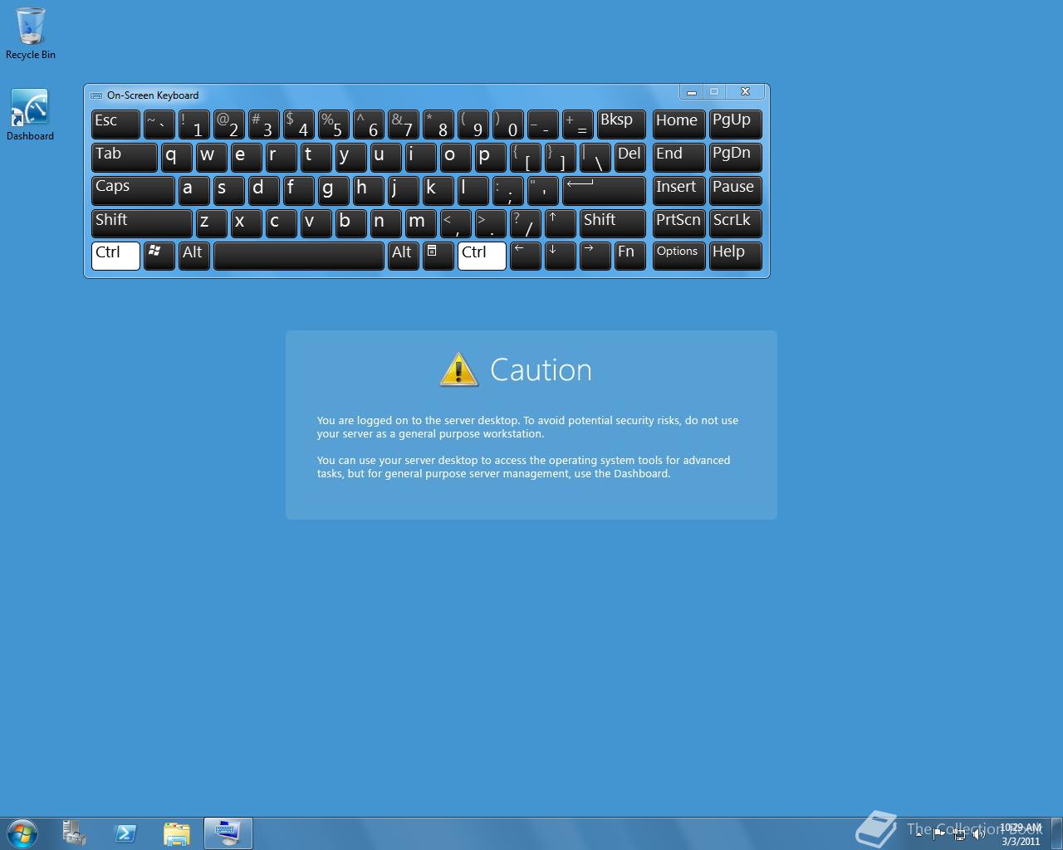This screenshot has height=850, width=1063.
Task: Click the question mark slash key
Action: point(525,223)
